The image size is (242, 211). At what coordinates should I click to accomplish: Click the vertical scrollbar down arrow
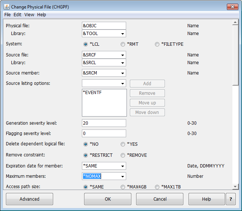point(235,187)
